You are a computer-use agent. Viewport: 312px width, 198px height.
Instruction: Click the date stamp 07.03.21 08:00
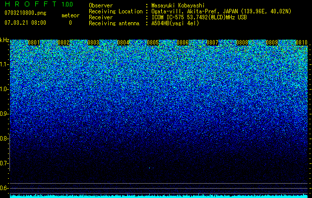[x=25, y=23]
